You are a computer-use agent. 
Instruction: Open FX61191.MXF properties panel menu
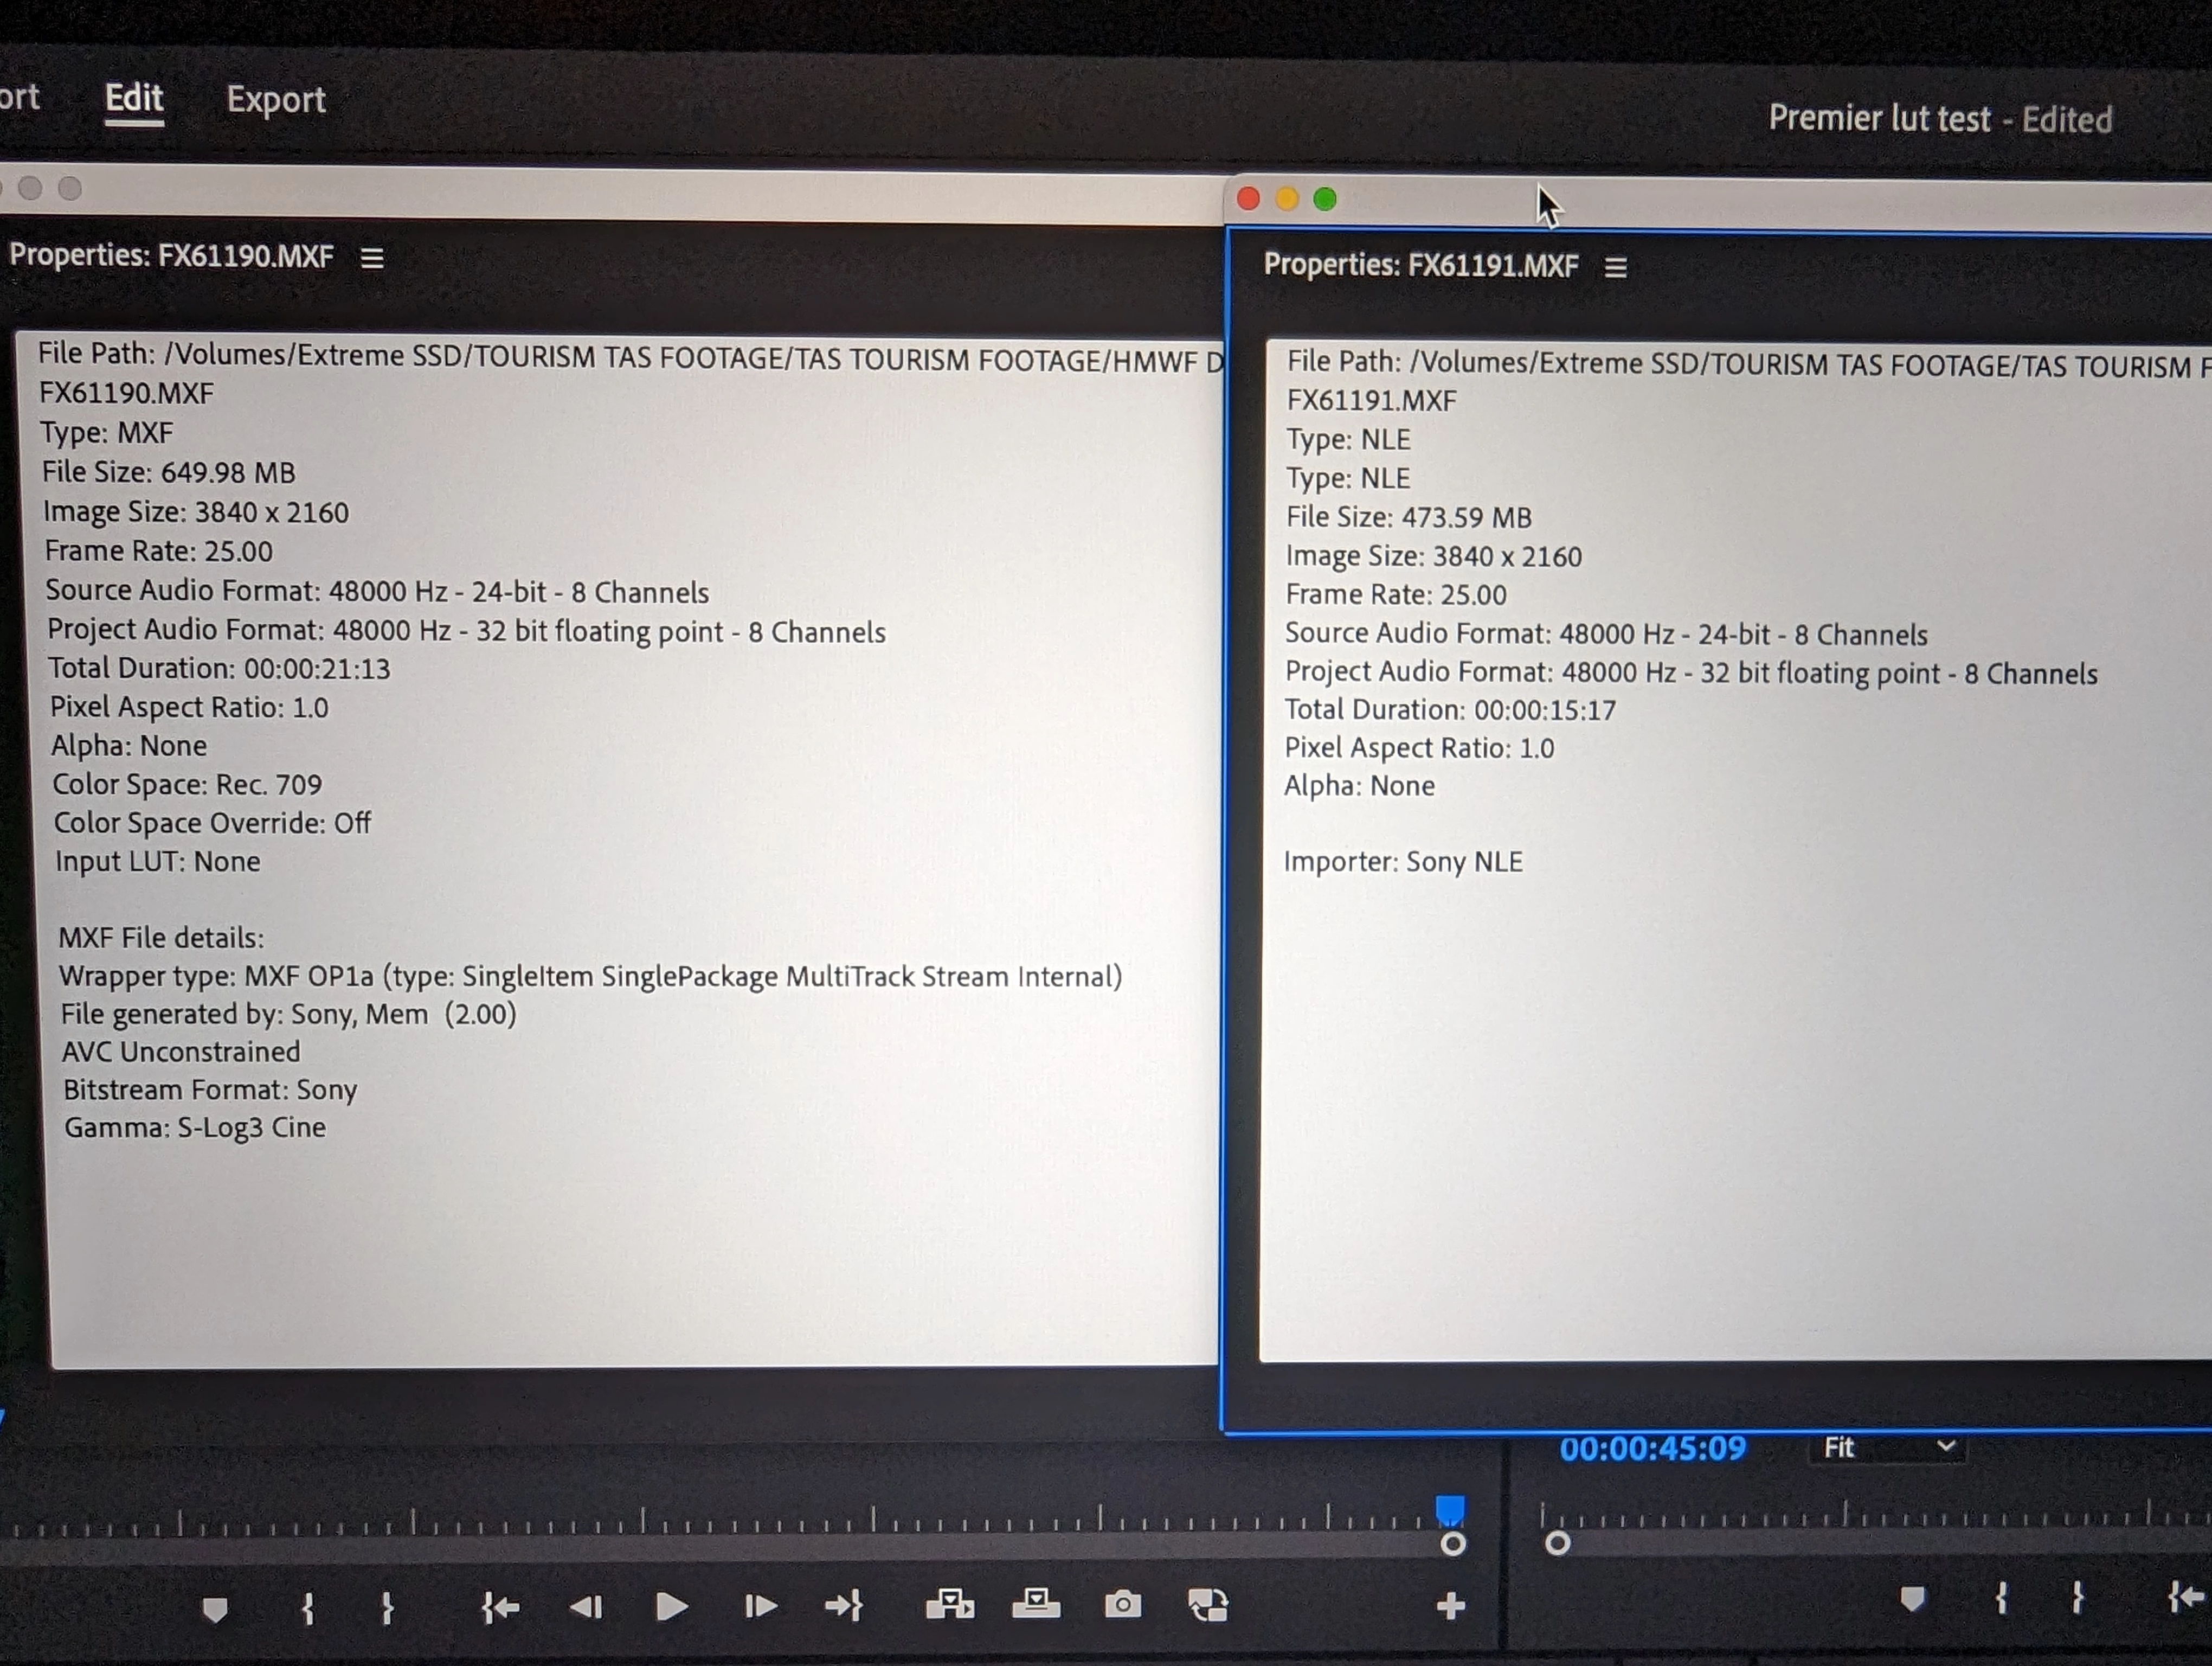point(1616,268)
